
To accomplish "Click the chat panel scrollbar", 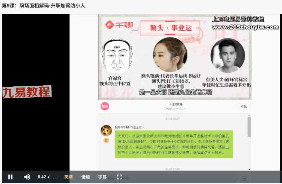I will (x=249, y=128).
